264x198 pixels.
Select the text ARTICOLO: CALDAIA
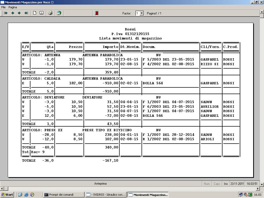[x=41, y=78]
